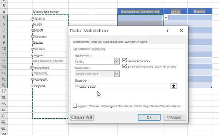Screen dimensions: 219x135
Task: Select the cell containing Jaguar
Action: click(50, 55)
